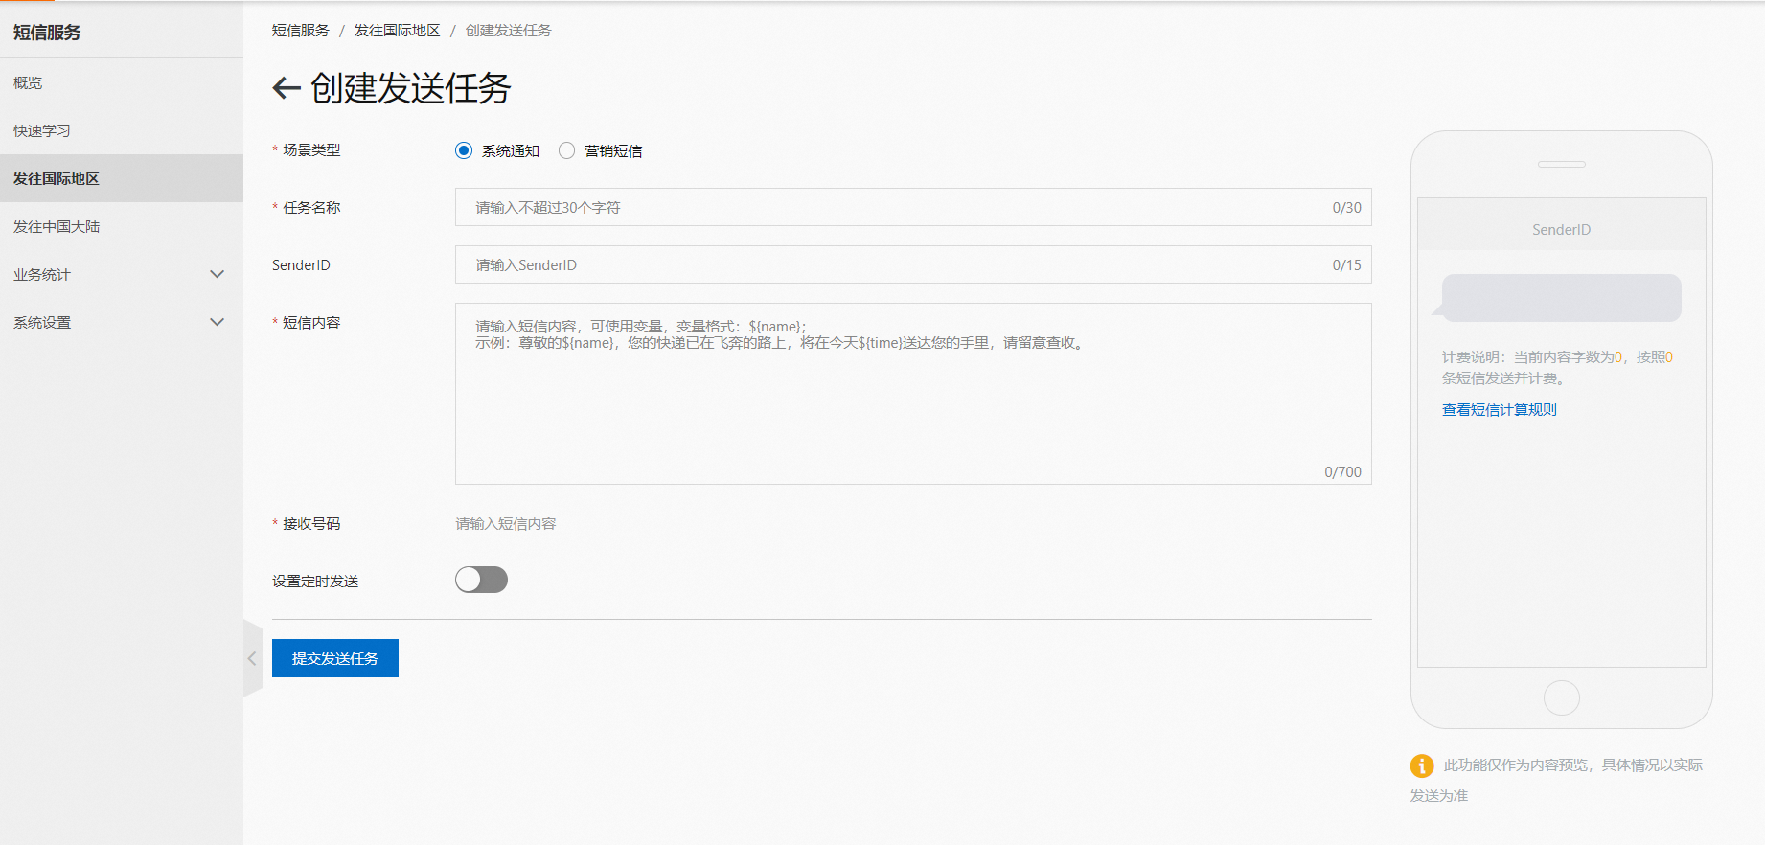Open 发往国际地区 in the sidebar
Viewport: 1765px width, 845px height.
[122, 178]
